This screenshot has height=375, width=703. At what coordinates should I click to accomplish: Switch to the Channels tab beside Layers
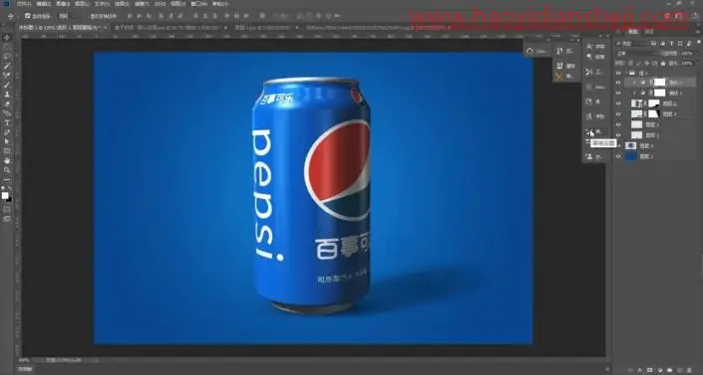coord(649,31)
